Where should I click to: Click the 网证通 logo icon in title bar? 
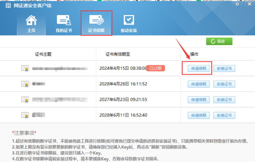8,5
